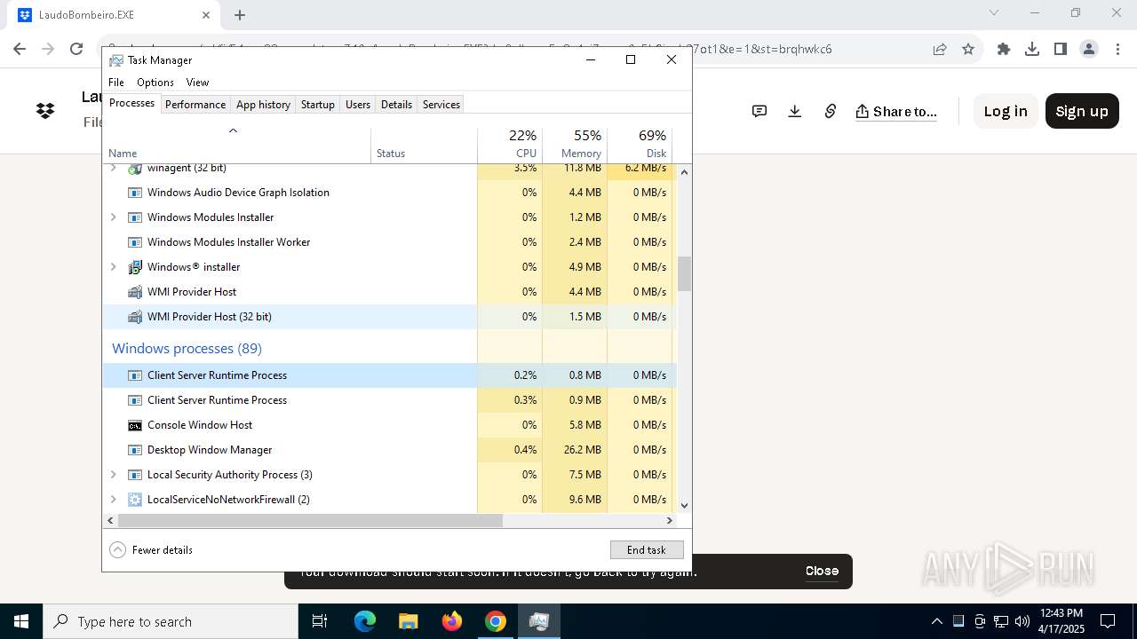
Task: Click the Log in button in Dropbox
Action: 1006,111
